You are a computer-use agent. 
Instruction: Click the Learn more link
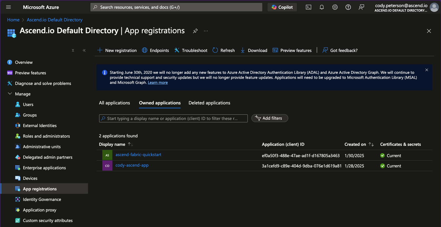coord(158,83)
